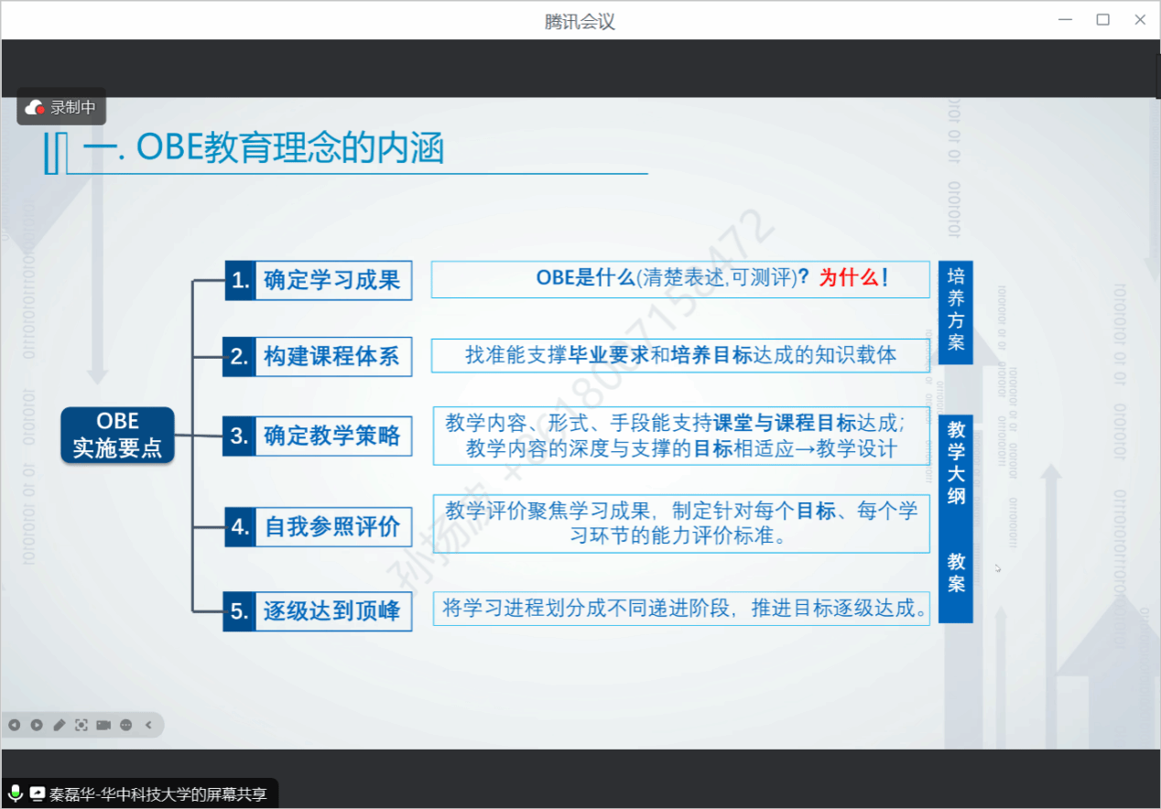Go to previous slide in presentation toolbar
Image resolution: width=1161 pixels, height=809 pixels.
click(15, 725)
